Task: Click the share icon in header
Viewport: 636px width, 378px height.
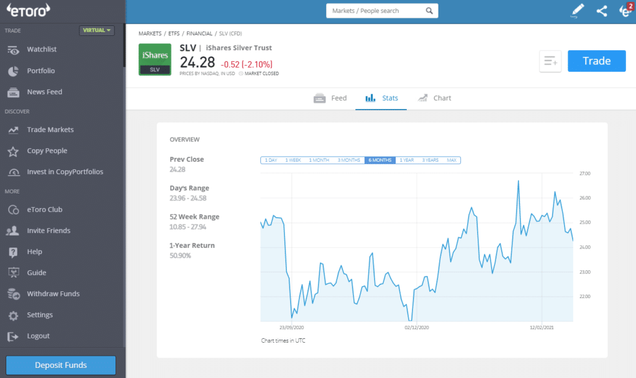Action: click(602, 11)
